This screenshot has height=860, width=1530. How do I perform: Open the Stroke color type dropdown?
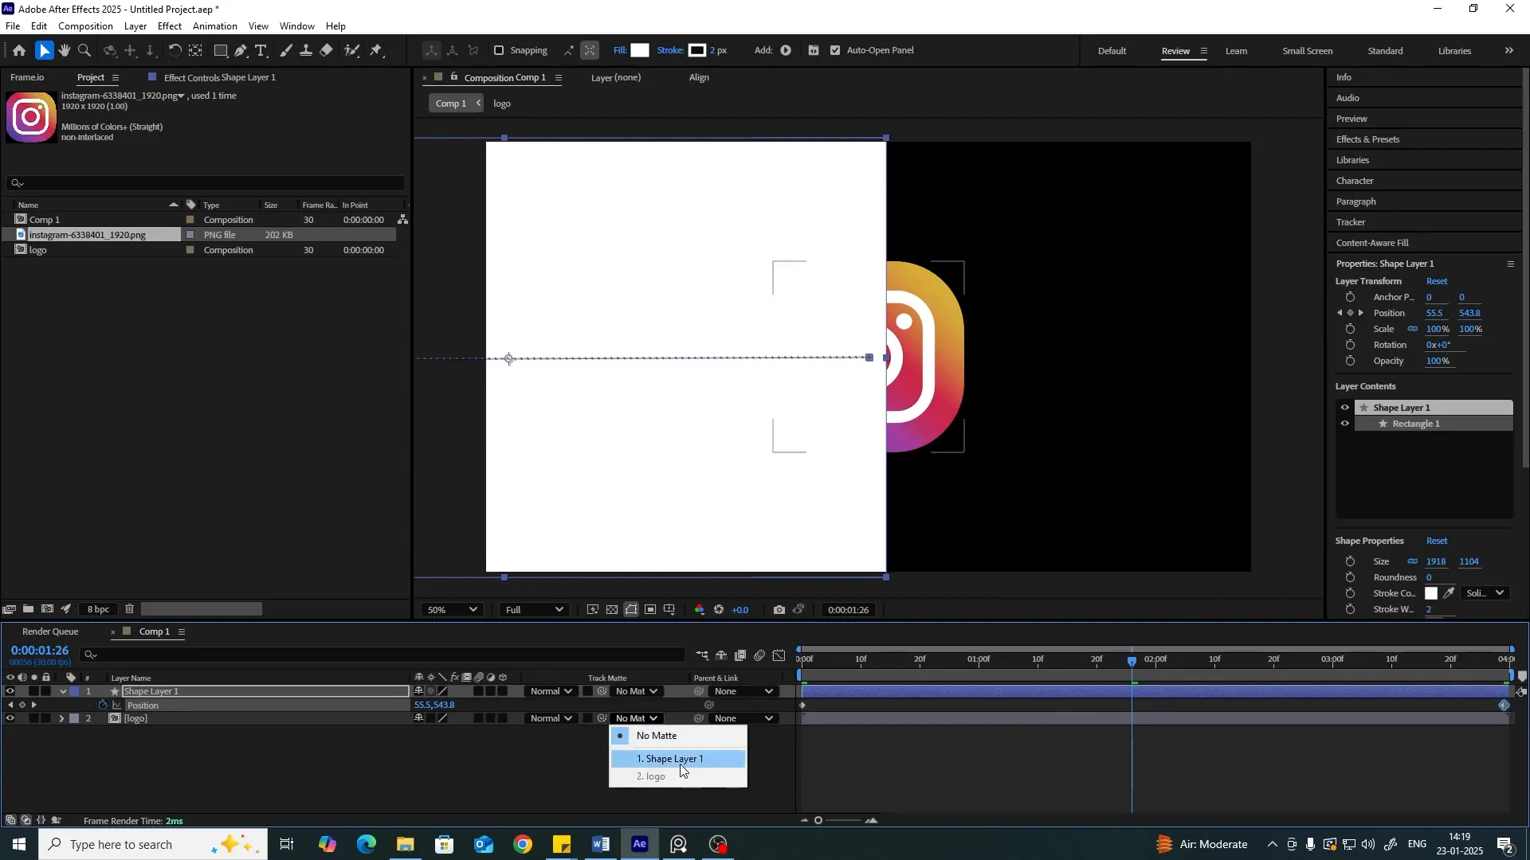1486,593
